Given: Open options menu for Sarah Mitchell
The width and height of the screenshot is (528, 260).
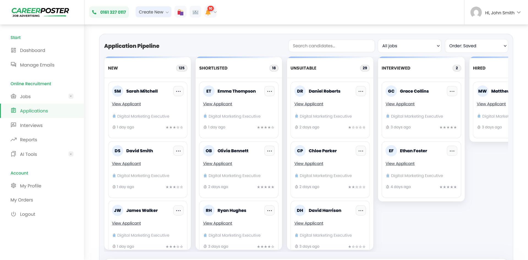Looking at the screenshot, I should tap(178, 91).
